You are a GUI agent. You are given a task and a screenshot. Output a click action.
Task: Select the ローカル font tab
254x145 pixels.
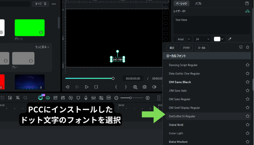pos(202,48)
